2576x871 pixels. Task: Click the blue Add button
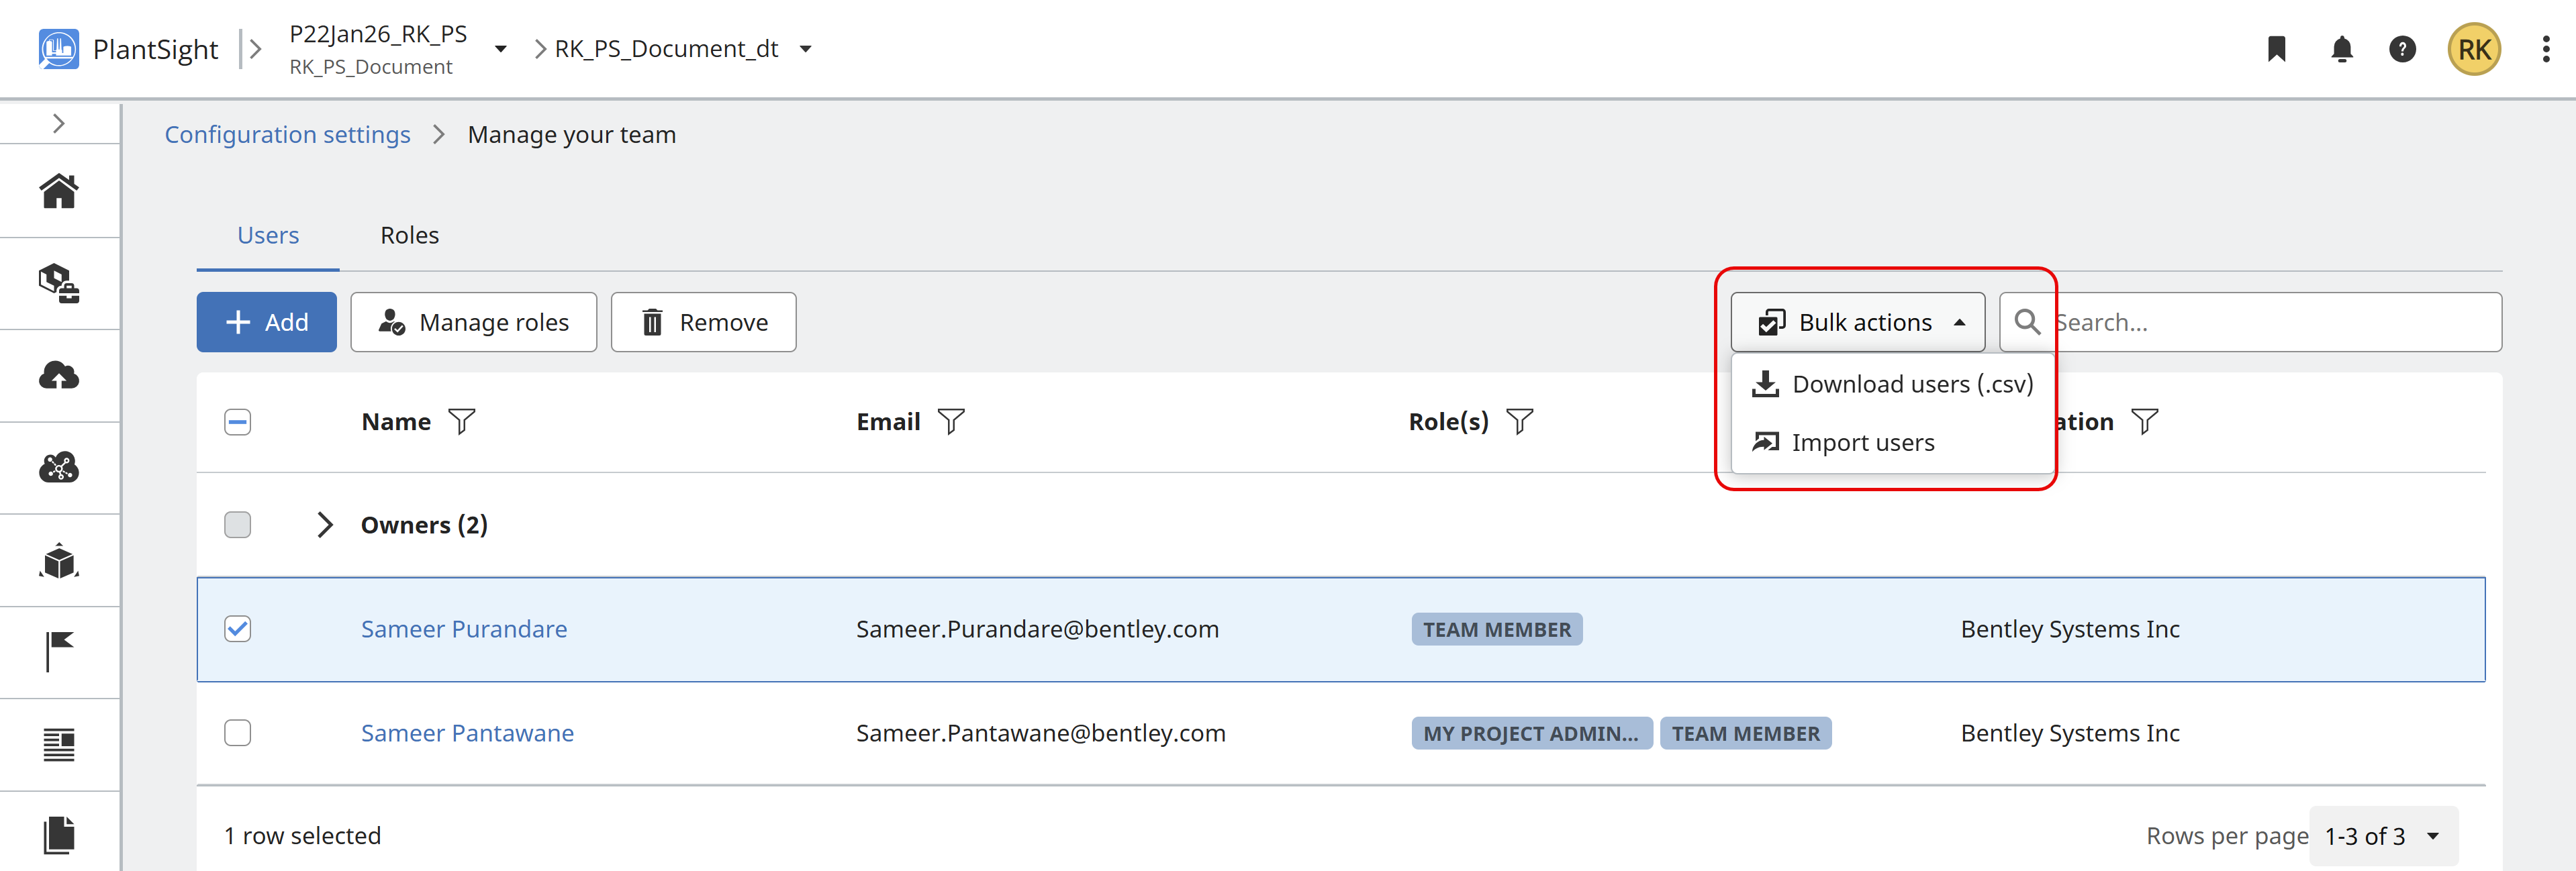click(266, 322)
